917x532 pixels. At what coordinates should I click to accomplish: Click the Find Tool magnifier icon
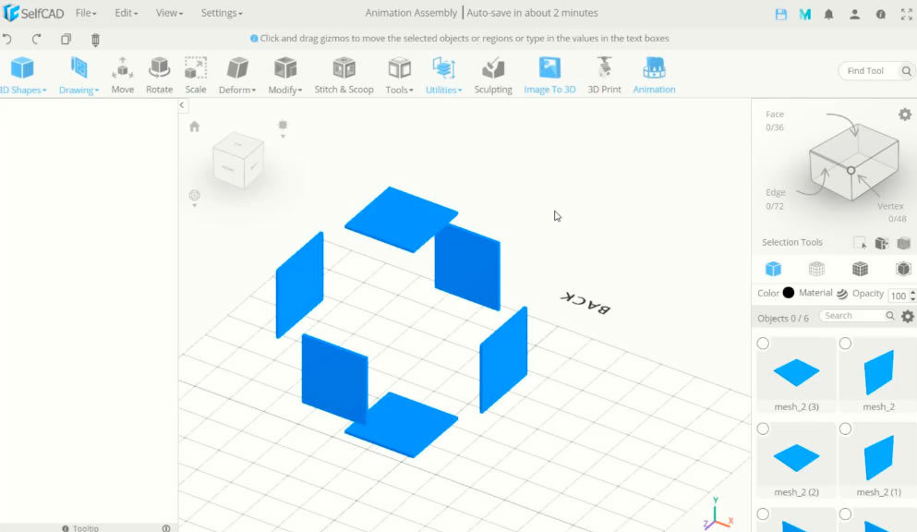906,71
